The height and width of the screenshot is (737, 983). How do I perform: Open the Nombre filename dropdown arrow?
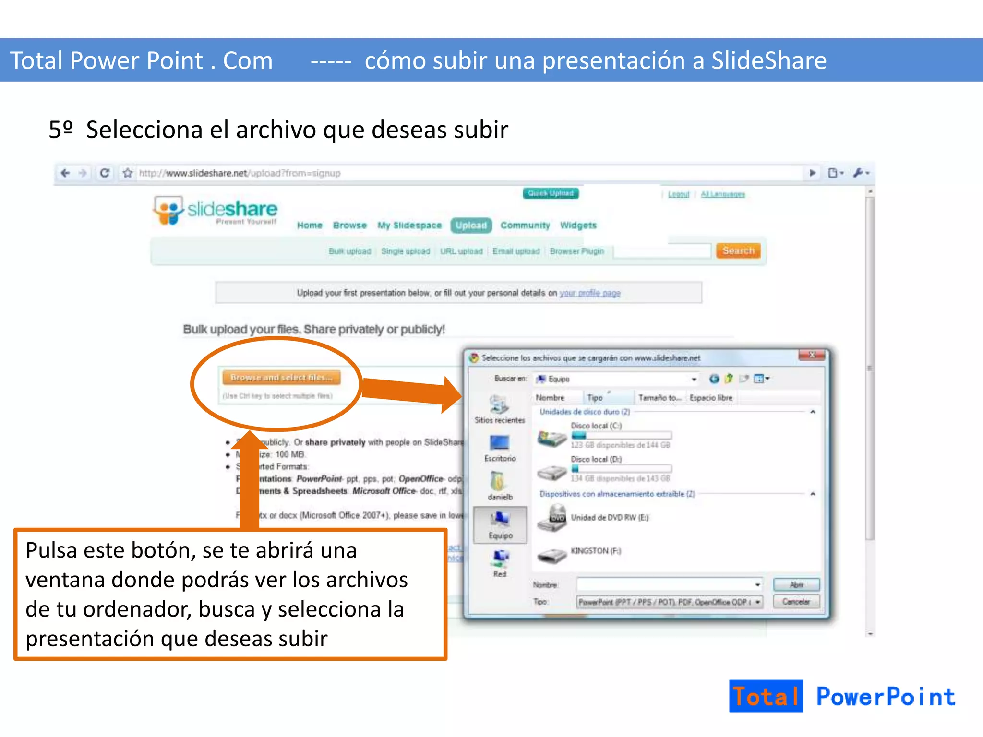[757, 584]
